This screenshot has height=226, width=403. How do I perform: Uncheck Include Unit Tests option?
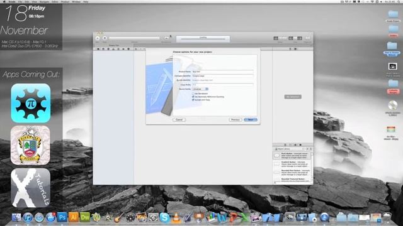(x=193, y=100)
